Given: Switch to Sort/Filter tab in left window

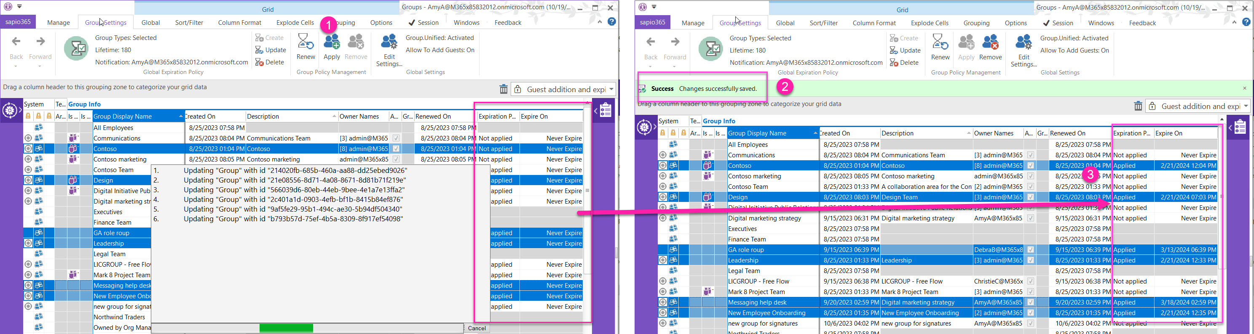Looking at the screenshot, I should tap(189, 23).
